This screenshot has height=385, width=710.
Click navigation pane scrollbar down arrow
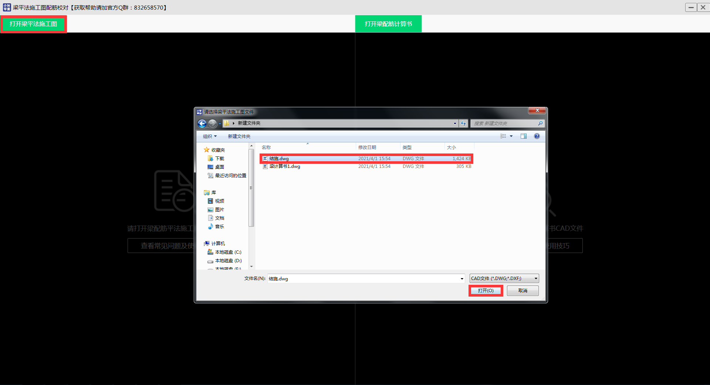tap(251, 267)
